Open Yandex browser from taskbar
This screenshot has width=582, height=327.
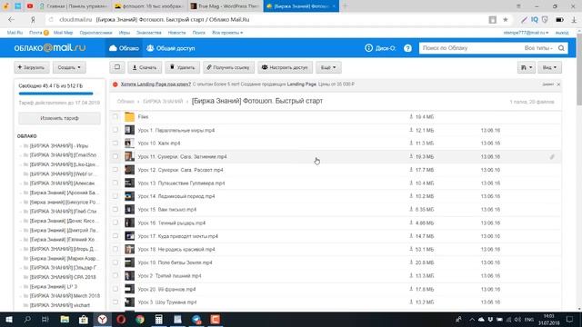(x=102, y=319)
